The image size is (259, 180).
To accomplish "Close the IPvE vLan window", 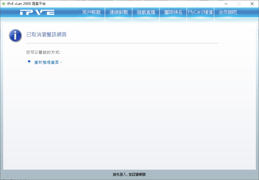I will coord(252,4).
